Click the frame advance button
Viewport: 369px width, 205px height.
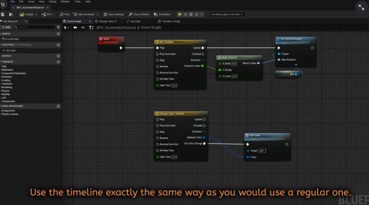coord(185,14)
